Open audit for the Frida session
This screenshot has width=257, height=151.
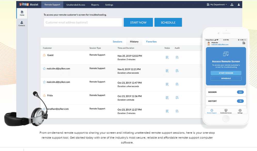click(x=177, y=98)
